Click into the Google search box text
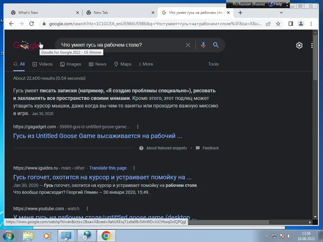323x242 pixels. [102, 45]
